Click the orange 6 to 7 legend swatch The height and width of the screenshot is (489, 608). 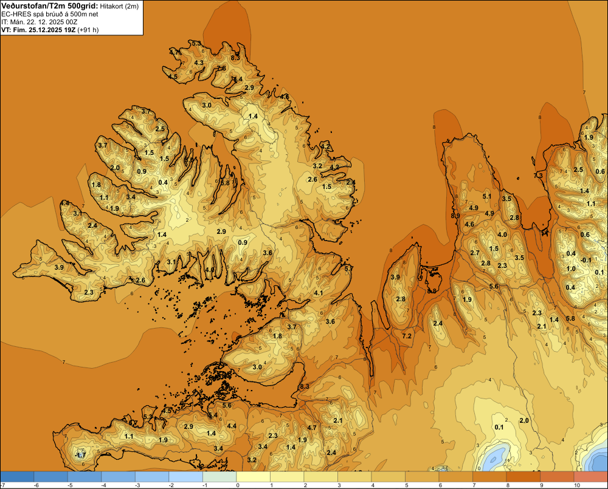pyautogui.click(x=455, y=477)
